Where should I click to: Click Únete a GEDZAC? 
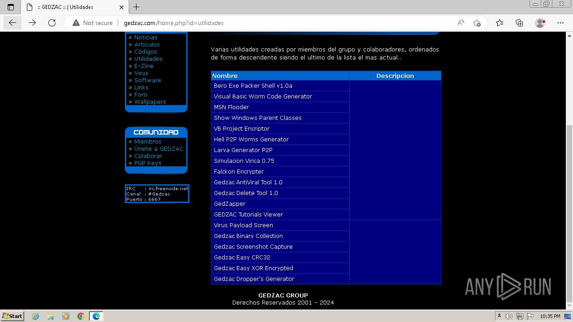(x=158, y=148)
